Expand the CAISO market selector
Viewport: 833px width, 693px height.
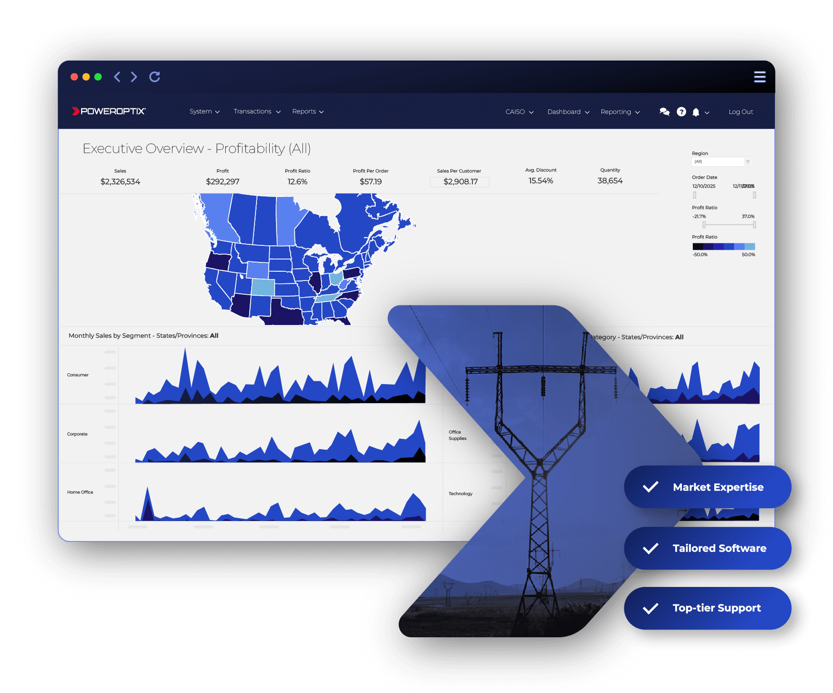click(x=519, y=112)
